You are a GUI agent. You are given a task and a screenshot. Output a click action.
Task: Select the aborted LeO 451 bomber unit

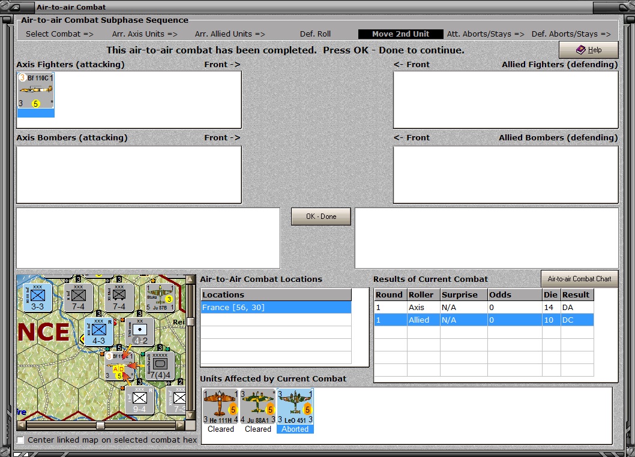pos(295,407)
